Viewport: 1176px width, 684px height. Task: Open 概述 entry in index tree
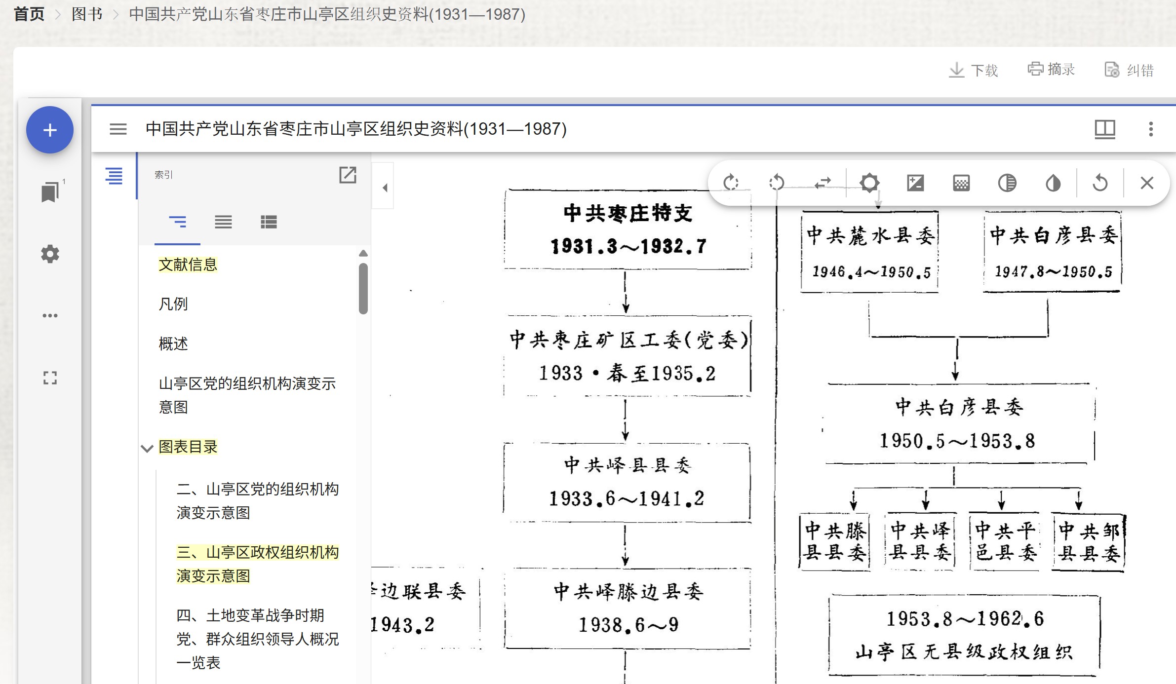pos(173,343)
